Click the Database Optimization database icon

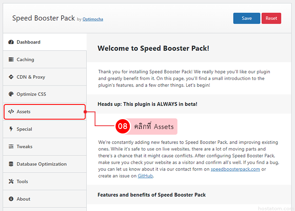11,164
